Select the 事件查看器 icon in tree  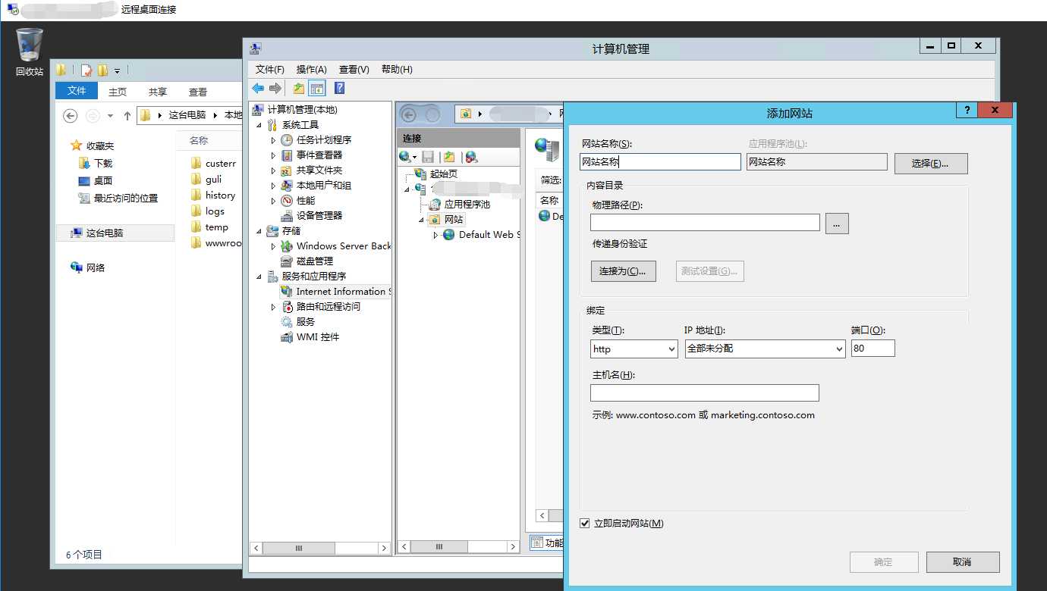[x=287, y=155]
